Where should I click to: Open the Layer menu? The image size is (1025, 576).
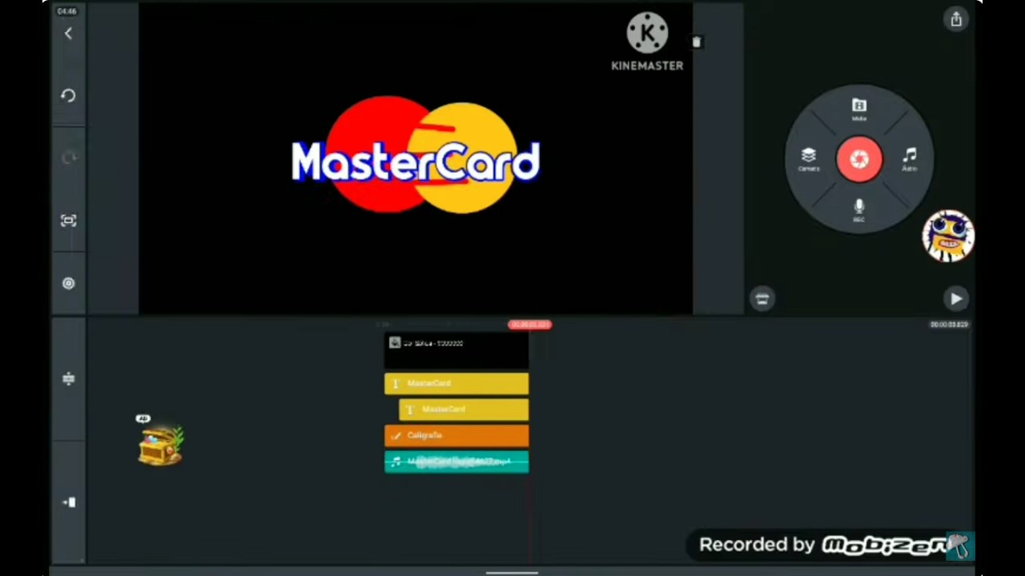coord(809,159)
